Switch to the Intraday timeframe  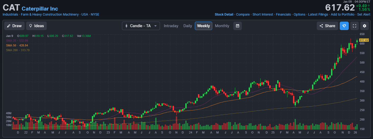[x=171, y=26]
